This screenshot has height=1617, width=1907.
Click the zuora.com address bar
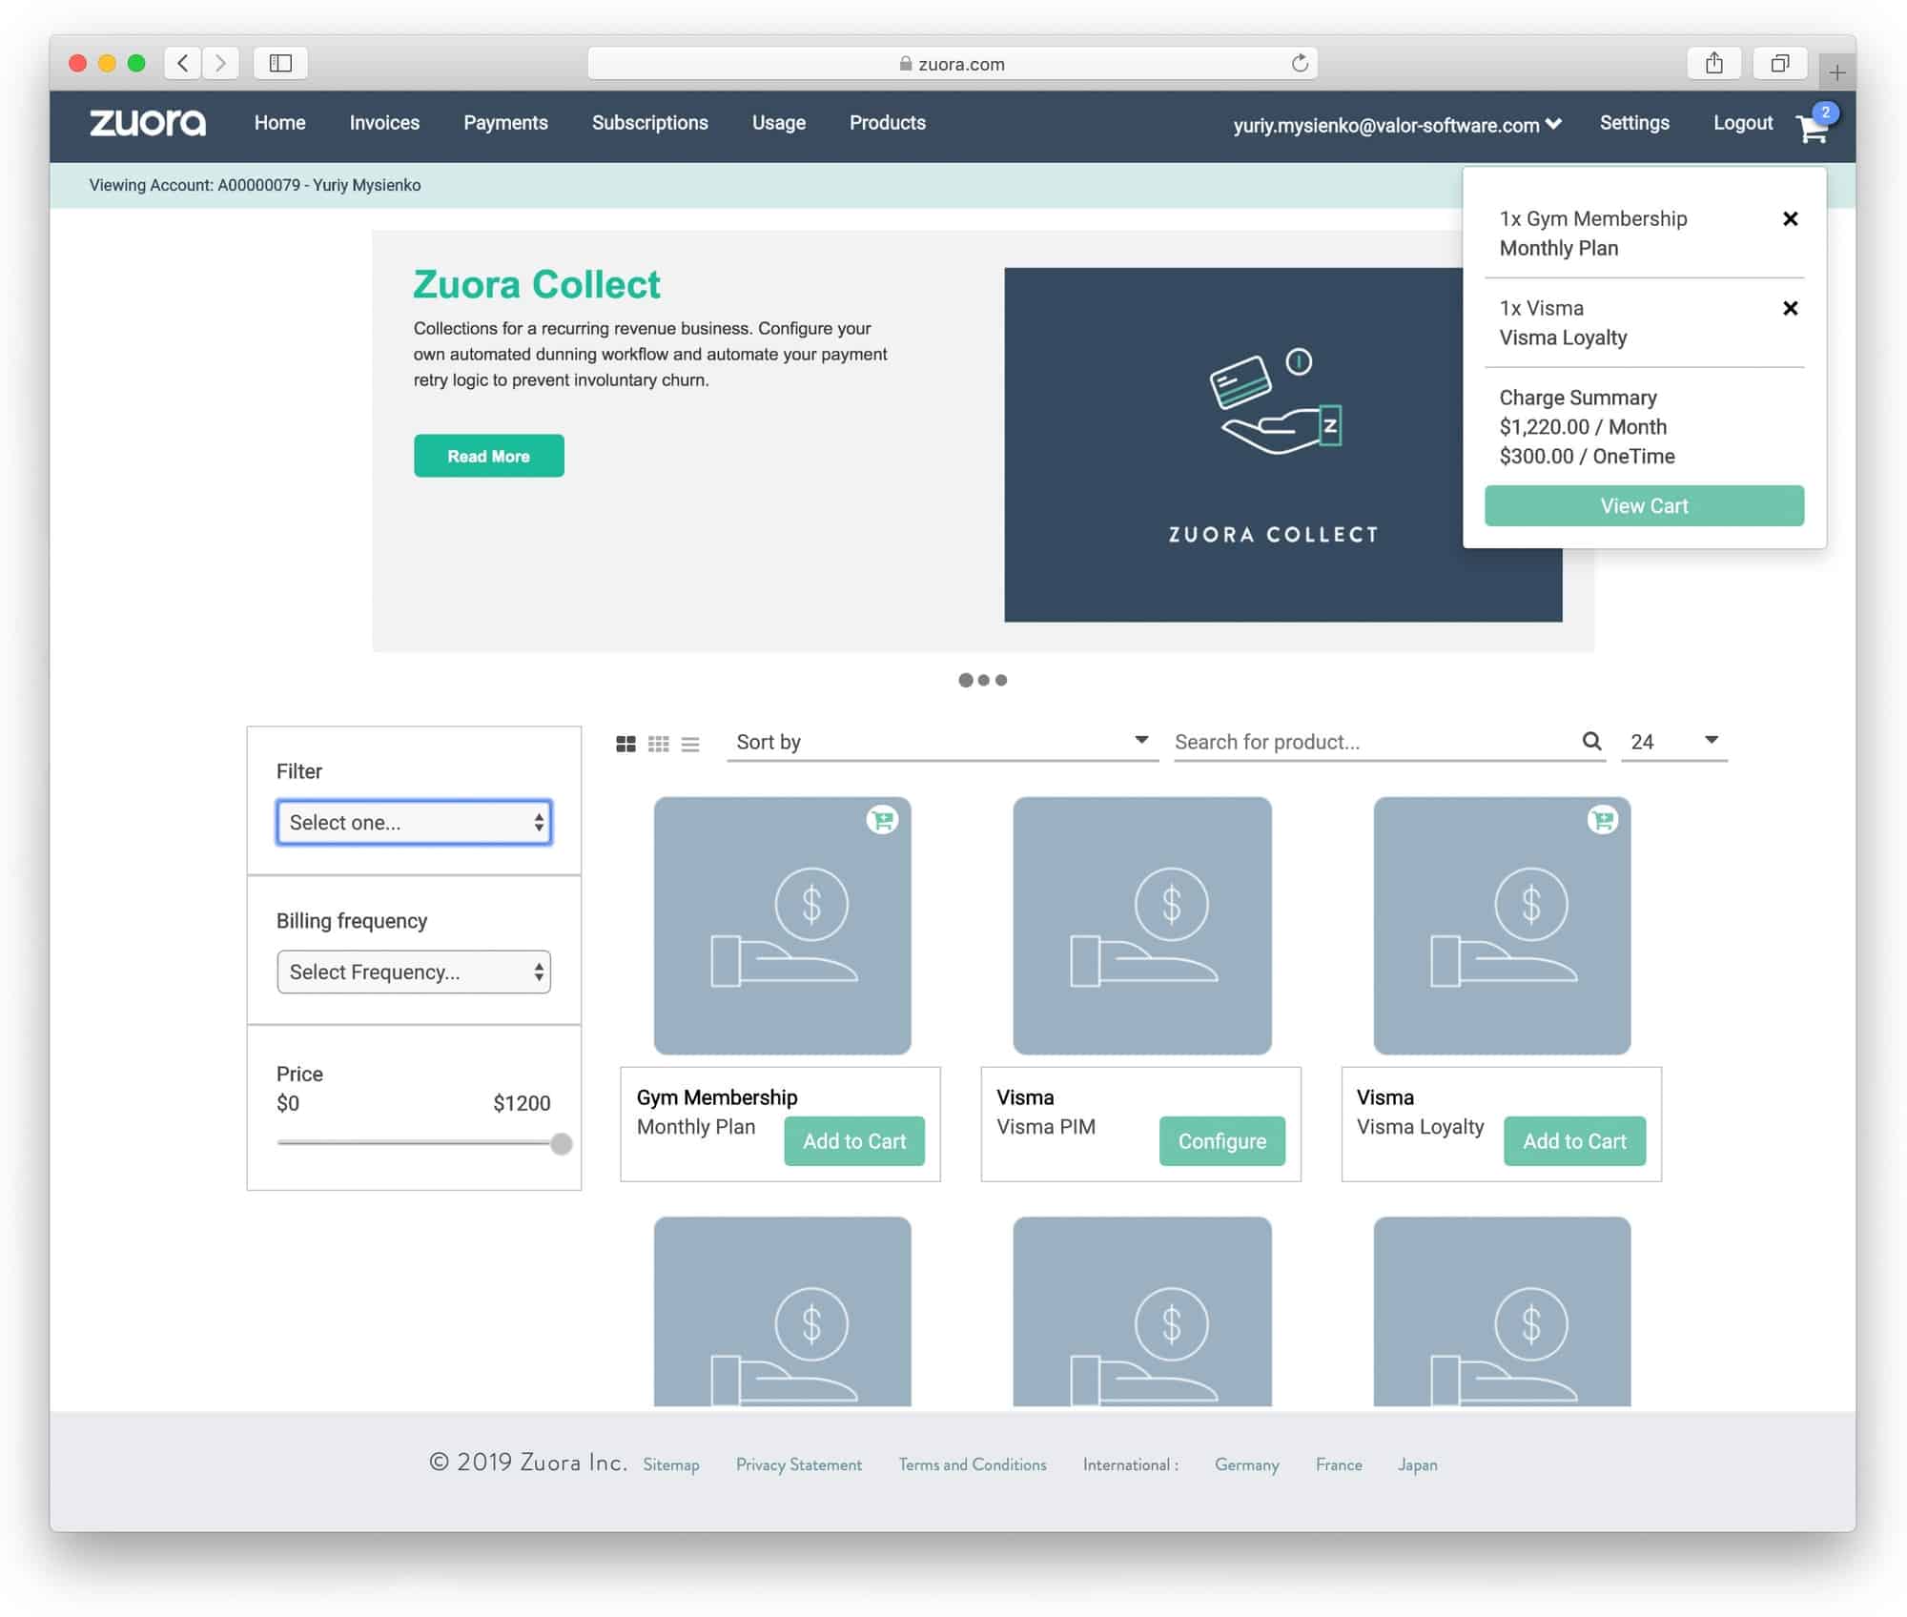coord(953,64)
